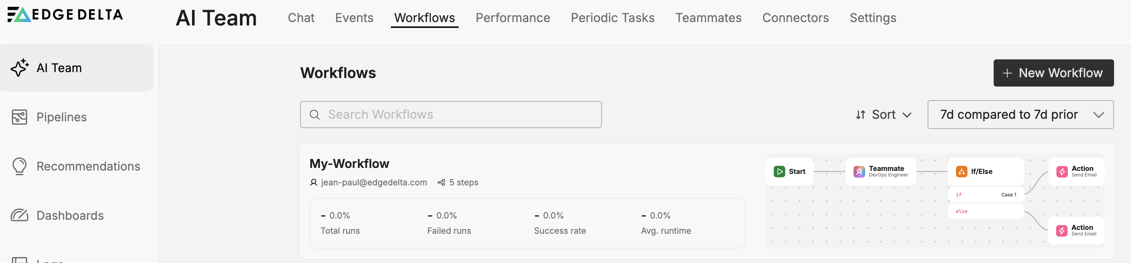Click the Edge Delta logo
1131x263 pixels.
click(65, 14)
